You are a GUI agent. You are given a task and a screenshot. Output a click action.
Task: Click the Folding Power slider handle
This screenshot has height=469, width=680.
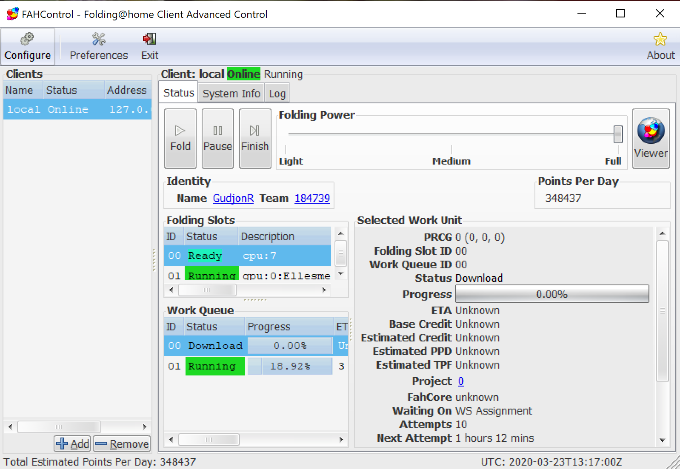(x=618, y=134)
